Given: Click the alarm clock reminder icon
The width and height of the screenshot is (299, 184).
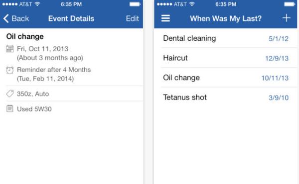Looking at the screenshot, I should 10,70.
